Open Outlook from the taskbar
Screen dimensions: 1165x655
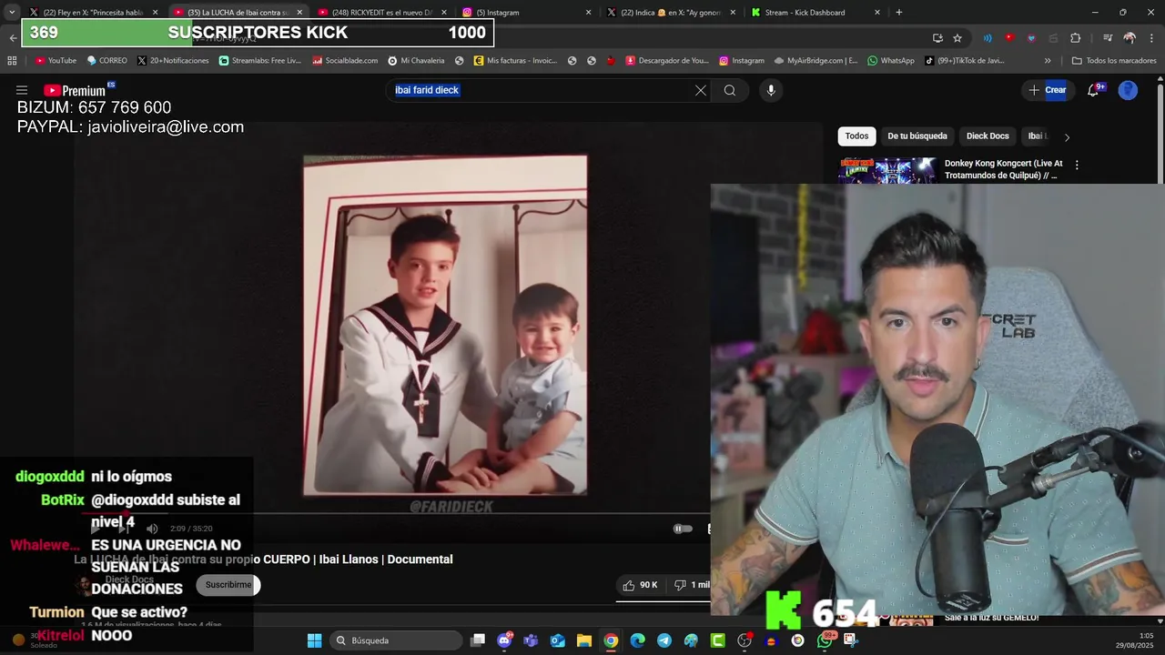click(557, 640)
